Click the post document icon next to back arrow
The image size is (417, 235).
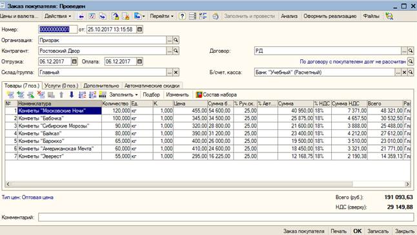click(92, 17)
